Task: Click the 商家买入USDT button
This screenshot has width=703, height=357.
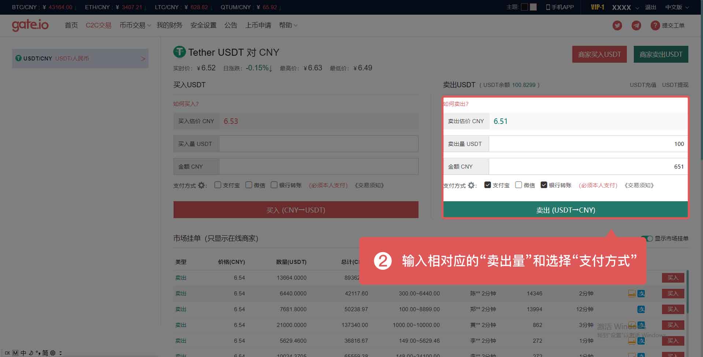Action: click(599, 54)
